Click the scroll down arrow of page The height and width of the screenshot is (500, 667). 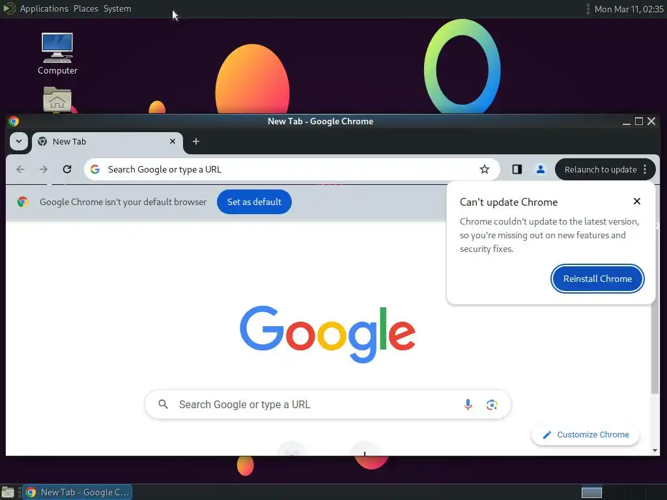655,451
